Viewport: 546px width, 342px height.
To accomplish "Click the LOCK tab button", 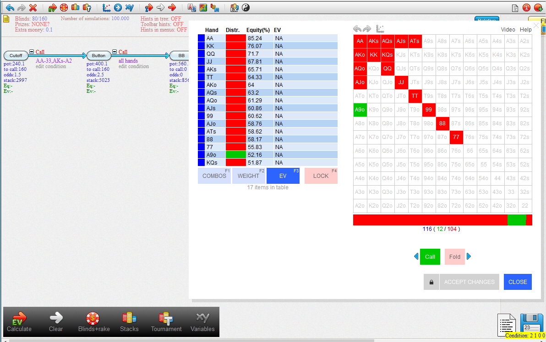I will pyautogui.click(x=321, y=176).
